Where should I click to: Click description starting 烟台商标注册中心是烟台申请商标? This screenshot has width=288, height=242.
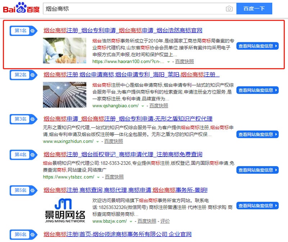pyautogui.click(x=163, y=92)
